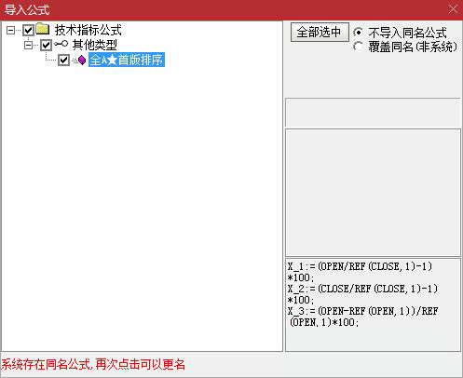This screenshot has height=378, width=463.
Task: Select the 覆盖同名(非系统) radio option
Action: coord(358,47)
